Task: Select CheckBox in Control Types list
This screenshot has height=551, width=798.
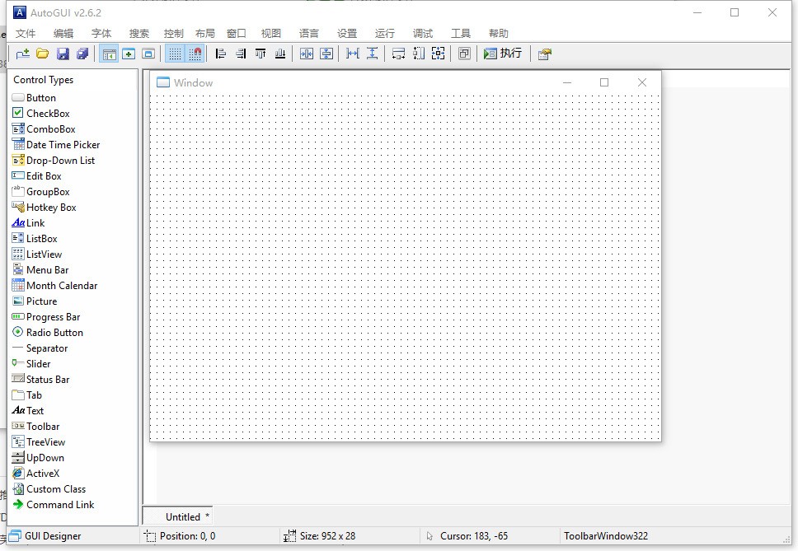Action: tap(48, 114)
